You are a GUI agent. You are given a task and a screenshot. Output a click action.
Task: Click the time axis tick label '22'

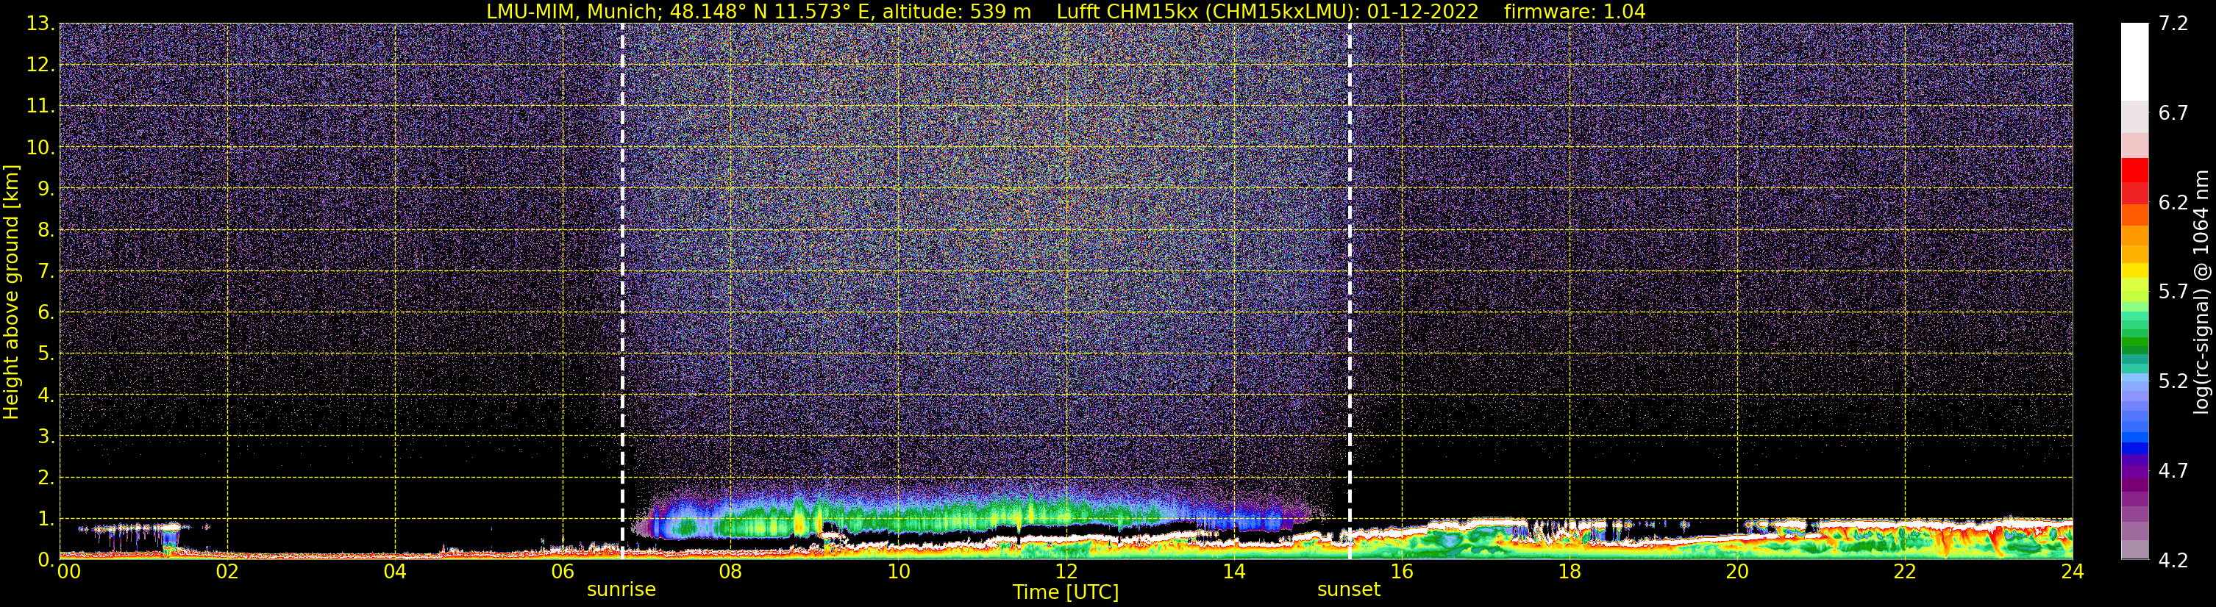(1905, 572)
